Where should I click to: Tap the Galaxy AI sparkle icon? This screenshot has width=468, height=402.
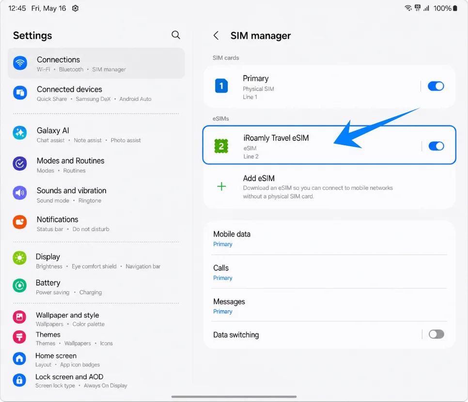coord(20,133)
